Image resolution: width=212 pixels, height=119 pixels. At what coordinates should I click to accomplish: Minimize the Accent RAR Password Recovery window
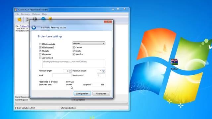tap(113, 9)
